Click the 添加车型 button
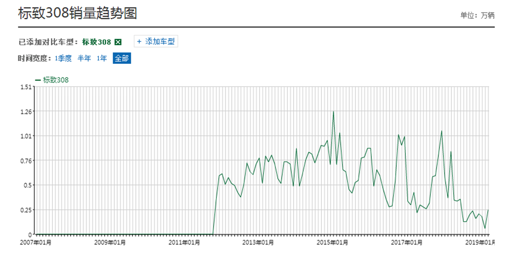 [x=156, y=41]
